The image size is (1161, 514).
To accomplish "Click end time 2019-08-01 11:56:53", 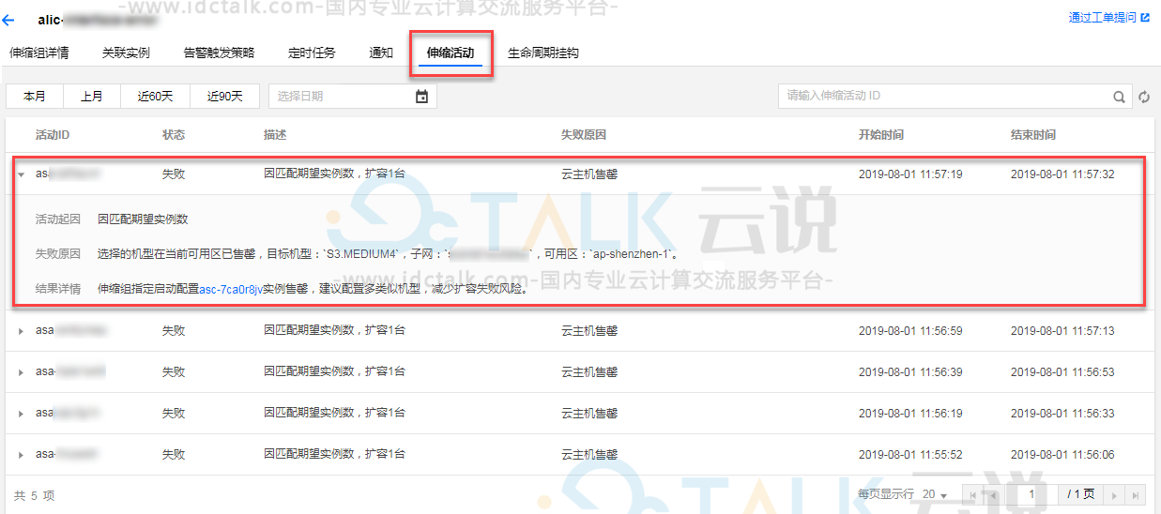I will pos(1062,372).
